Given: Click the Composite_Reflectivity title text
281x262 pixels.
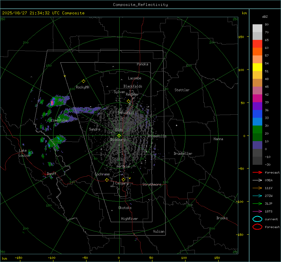Looking at the screenshot, I should click(140, 5).
